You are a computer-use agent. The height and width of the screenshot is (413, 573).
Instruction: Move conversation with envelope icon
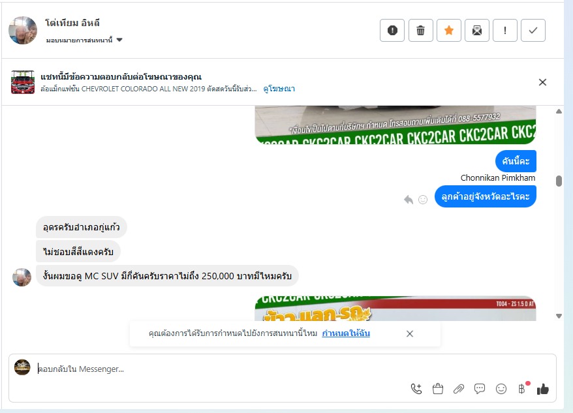477,30
